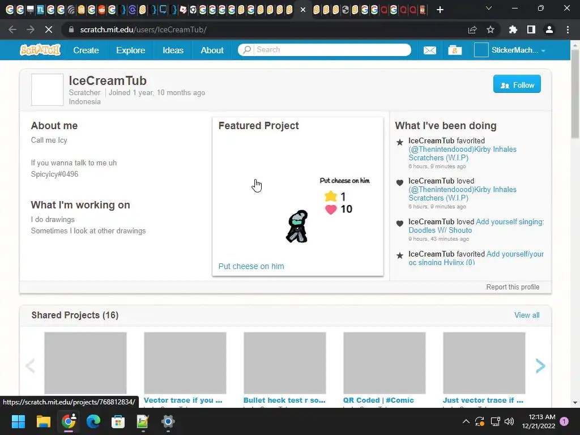Screen dimensions: 580x435
Task: Open the Put cheese on him link
Action: pyautogui.click(x=251, y=266)
